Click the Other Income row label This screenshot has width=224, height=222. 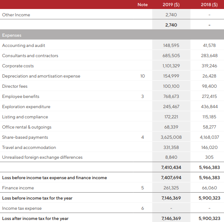(x=16, y=15)
